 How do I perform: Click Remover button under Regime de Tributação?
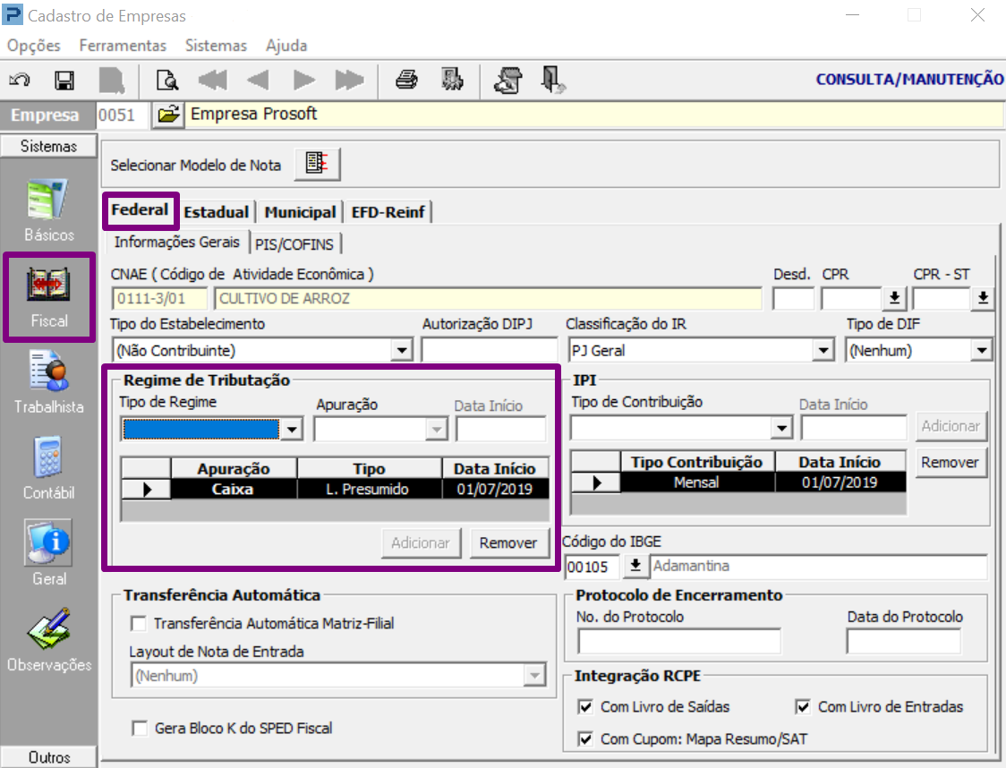tap(508, 542)
